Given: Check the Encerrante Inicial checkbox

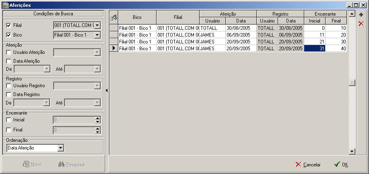Looking at the screenshot, I should [x=9, y=120].
